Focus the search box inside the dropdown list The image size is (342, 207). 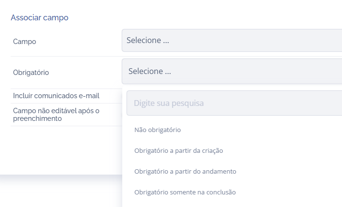(234, 103)
